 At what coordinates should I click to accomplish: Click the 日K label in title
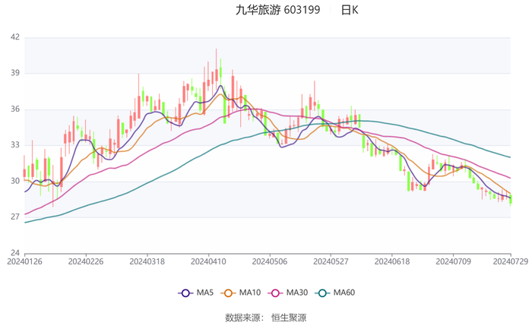click(350, 10)
